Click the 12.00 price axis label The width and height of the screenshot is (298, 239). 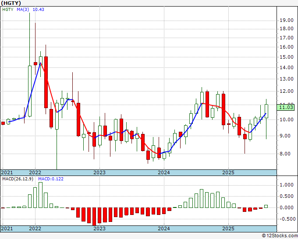tap(287, 91)
